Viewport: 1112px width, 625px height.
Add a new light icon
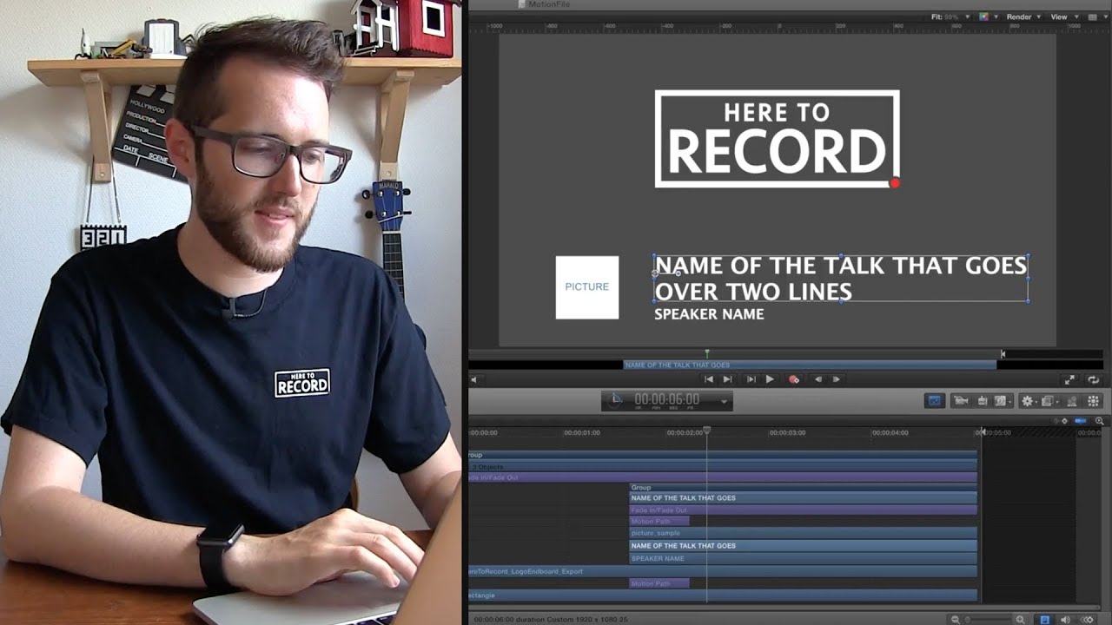pos(983,401)
